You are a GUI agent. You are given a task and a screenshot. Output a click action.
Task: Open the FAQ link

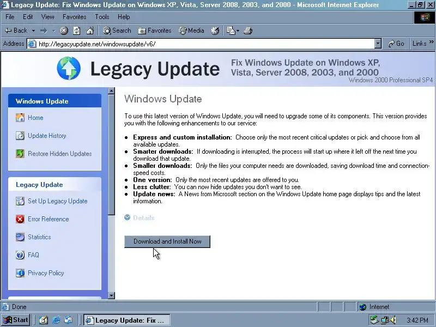(x=33, y=255)
